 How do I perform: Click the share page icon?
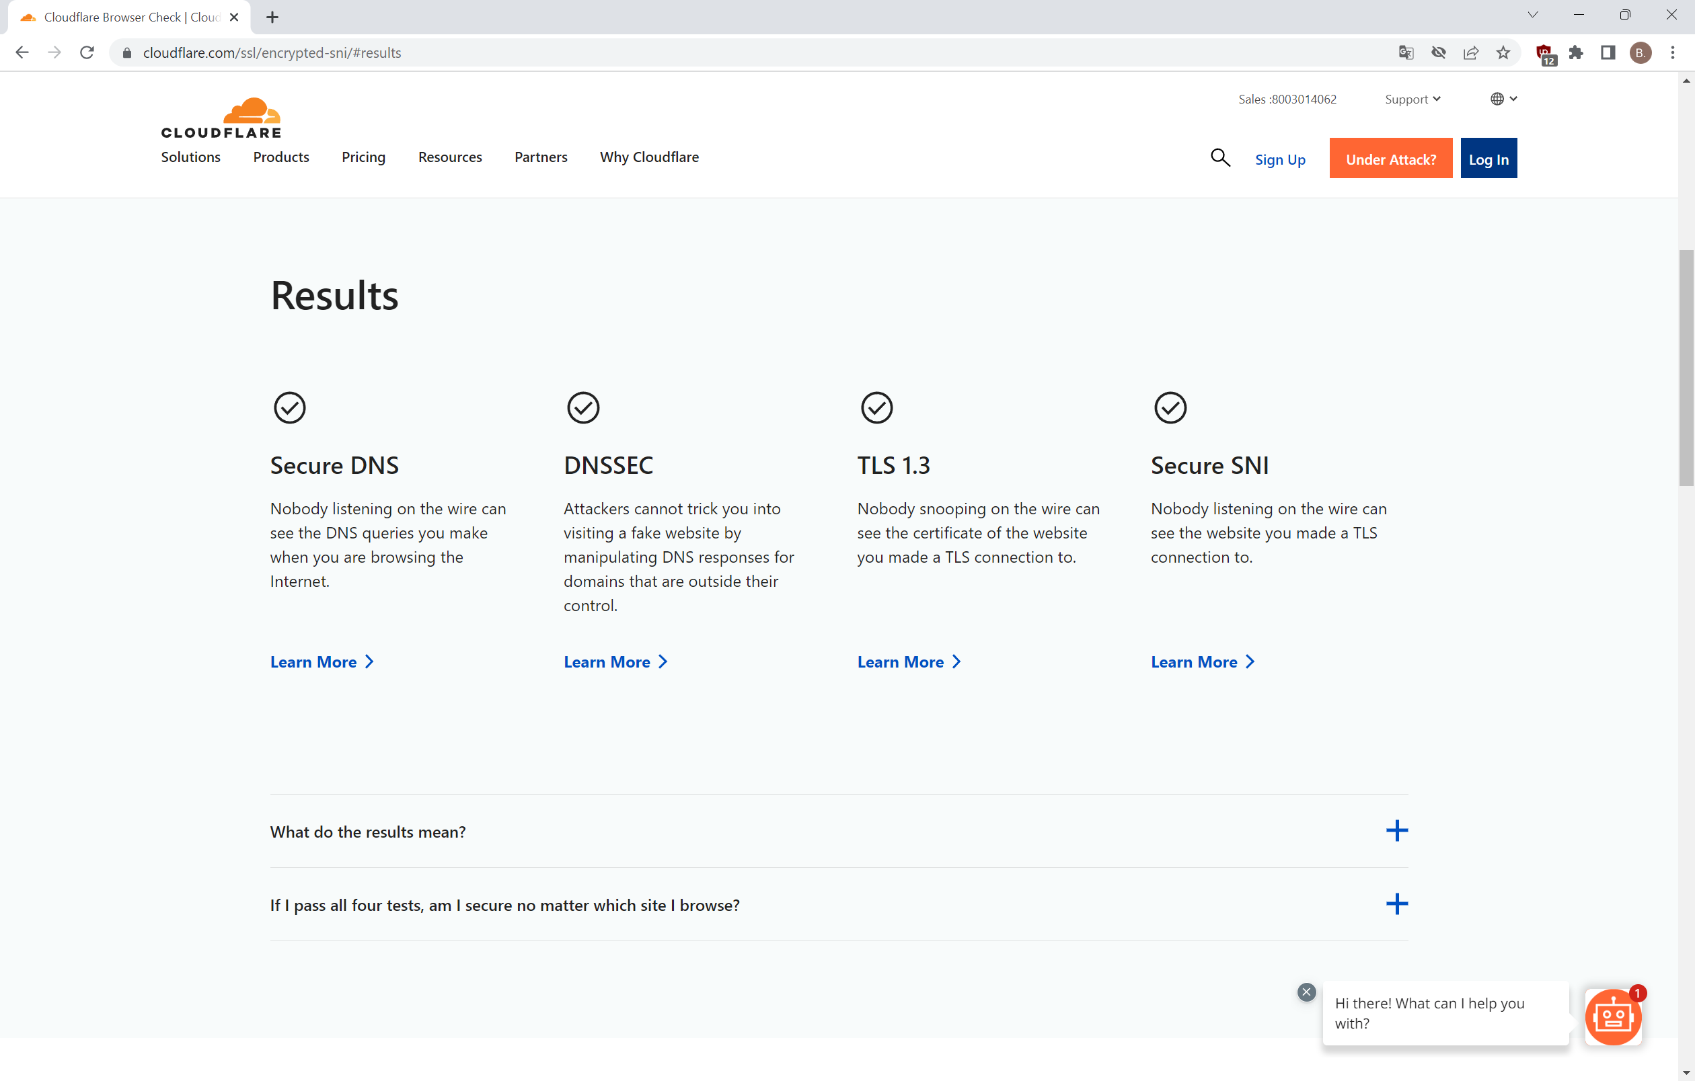[1470, 52]
